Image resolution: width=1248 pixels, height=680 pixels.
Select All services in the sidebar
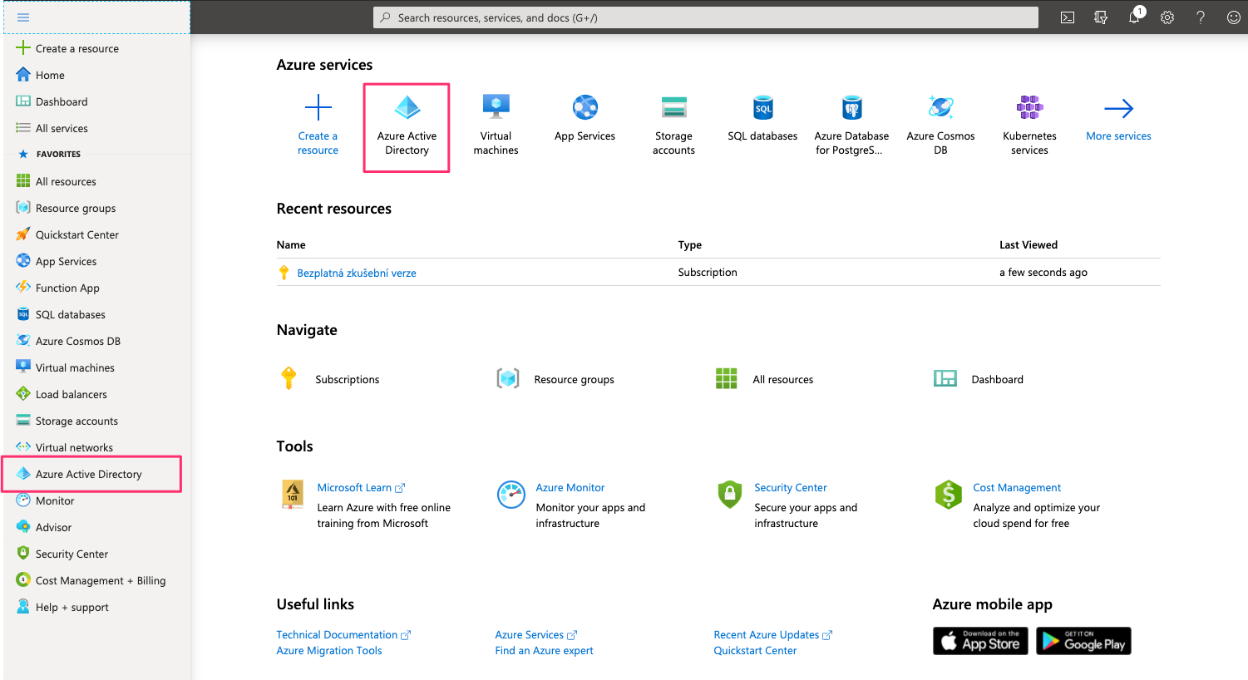[x=62, y=128]
